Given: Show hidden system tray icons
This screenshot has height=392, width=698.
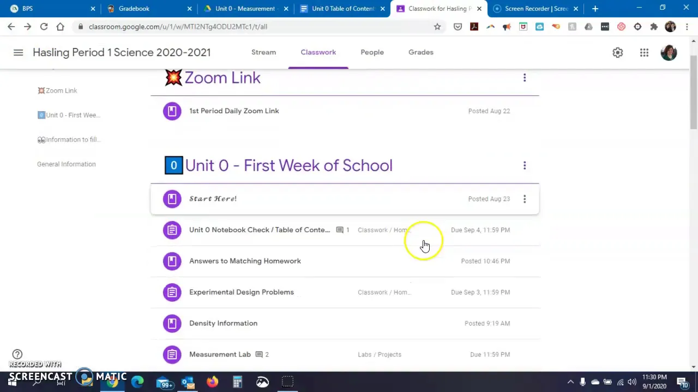Looking at the screenshot, I should (x=570, y=382).
